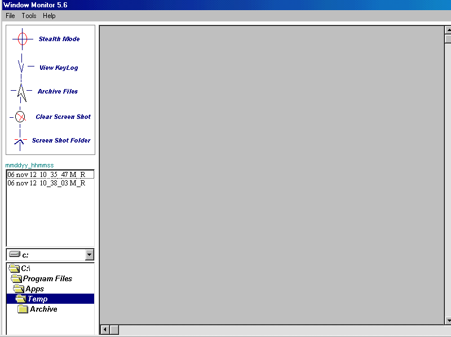Click the Stealth Mode crosshair symbol
The width and height of the screenshot is (451, 337).
tap(22, 39)
